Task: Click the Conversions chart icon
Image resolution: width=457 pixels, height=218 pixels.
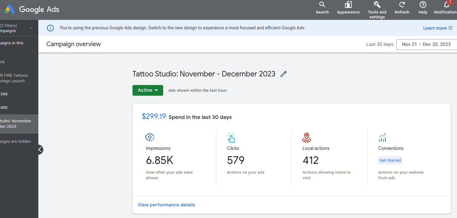Action: [382, 138]
